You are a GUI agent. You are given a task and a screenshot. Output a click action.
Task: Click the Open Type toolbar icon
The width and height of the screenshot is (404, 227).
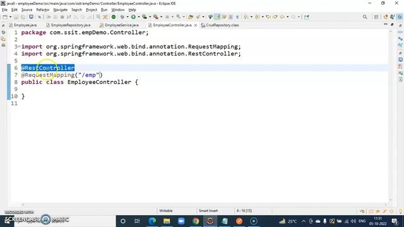point(191,17)
